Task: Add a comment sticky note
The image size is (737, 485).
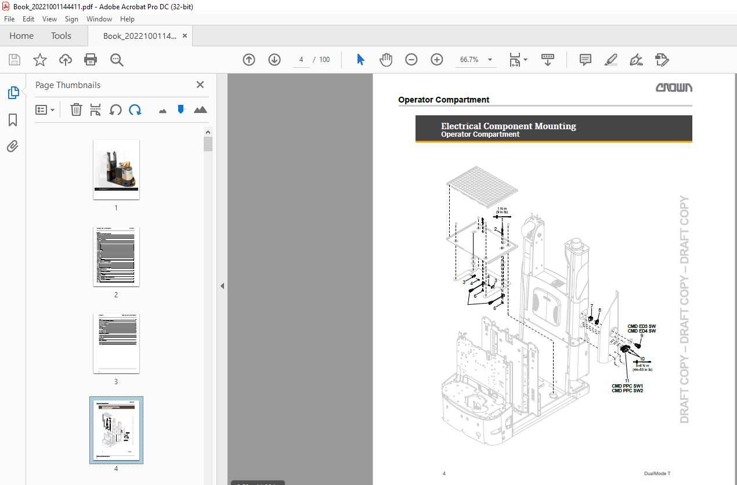Action: click(x=586, y=60)
